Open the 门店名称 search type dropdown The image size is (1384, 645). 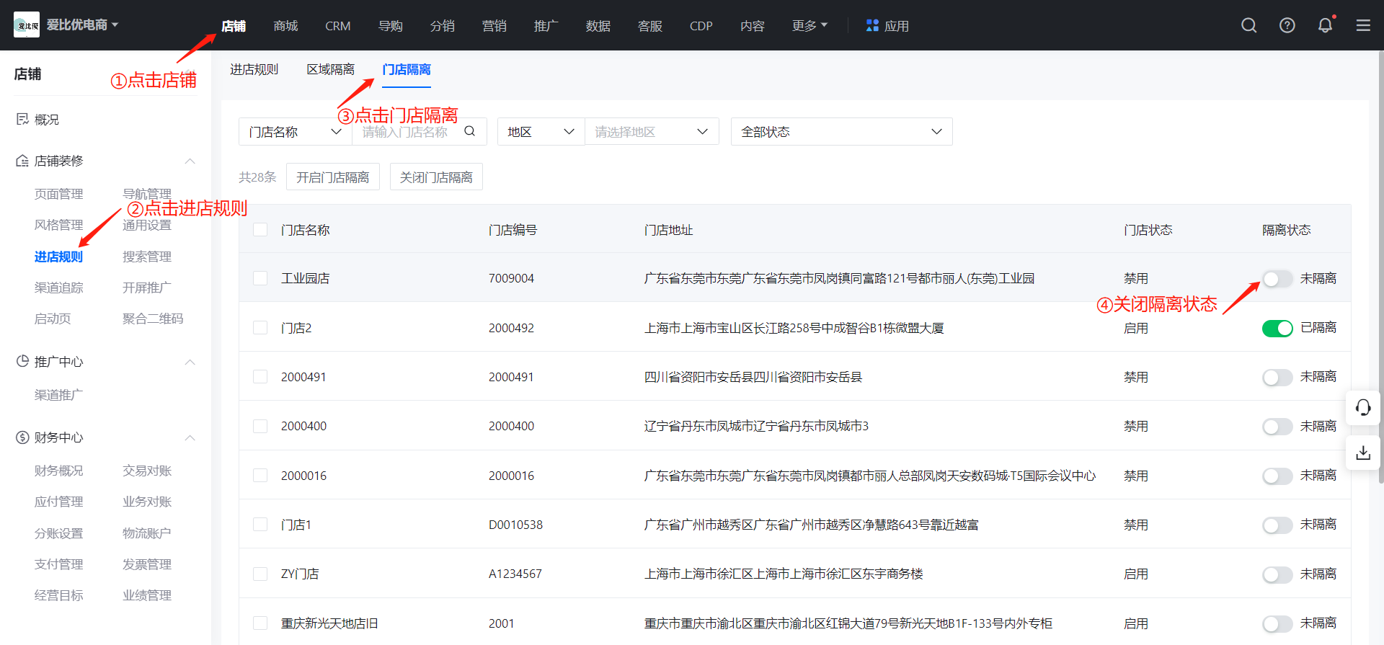(295, 132)
